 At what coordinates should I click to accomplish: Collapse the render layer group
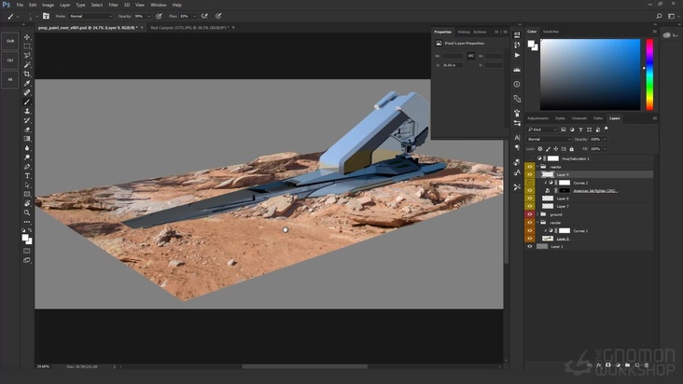538,222
